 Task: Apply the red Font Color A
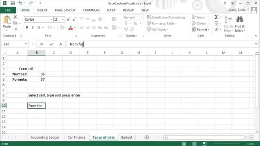pos(71,28)
